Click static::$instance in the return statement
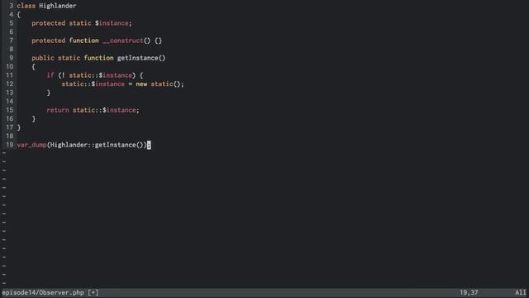529x298 pixels. (104, 110)
